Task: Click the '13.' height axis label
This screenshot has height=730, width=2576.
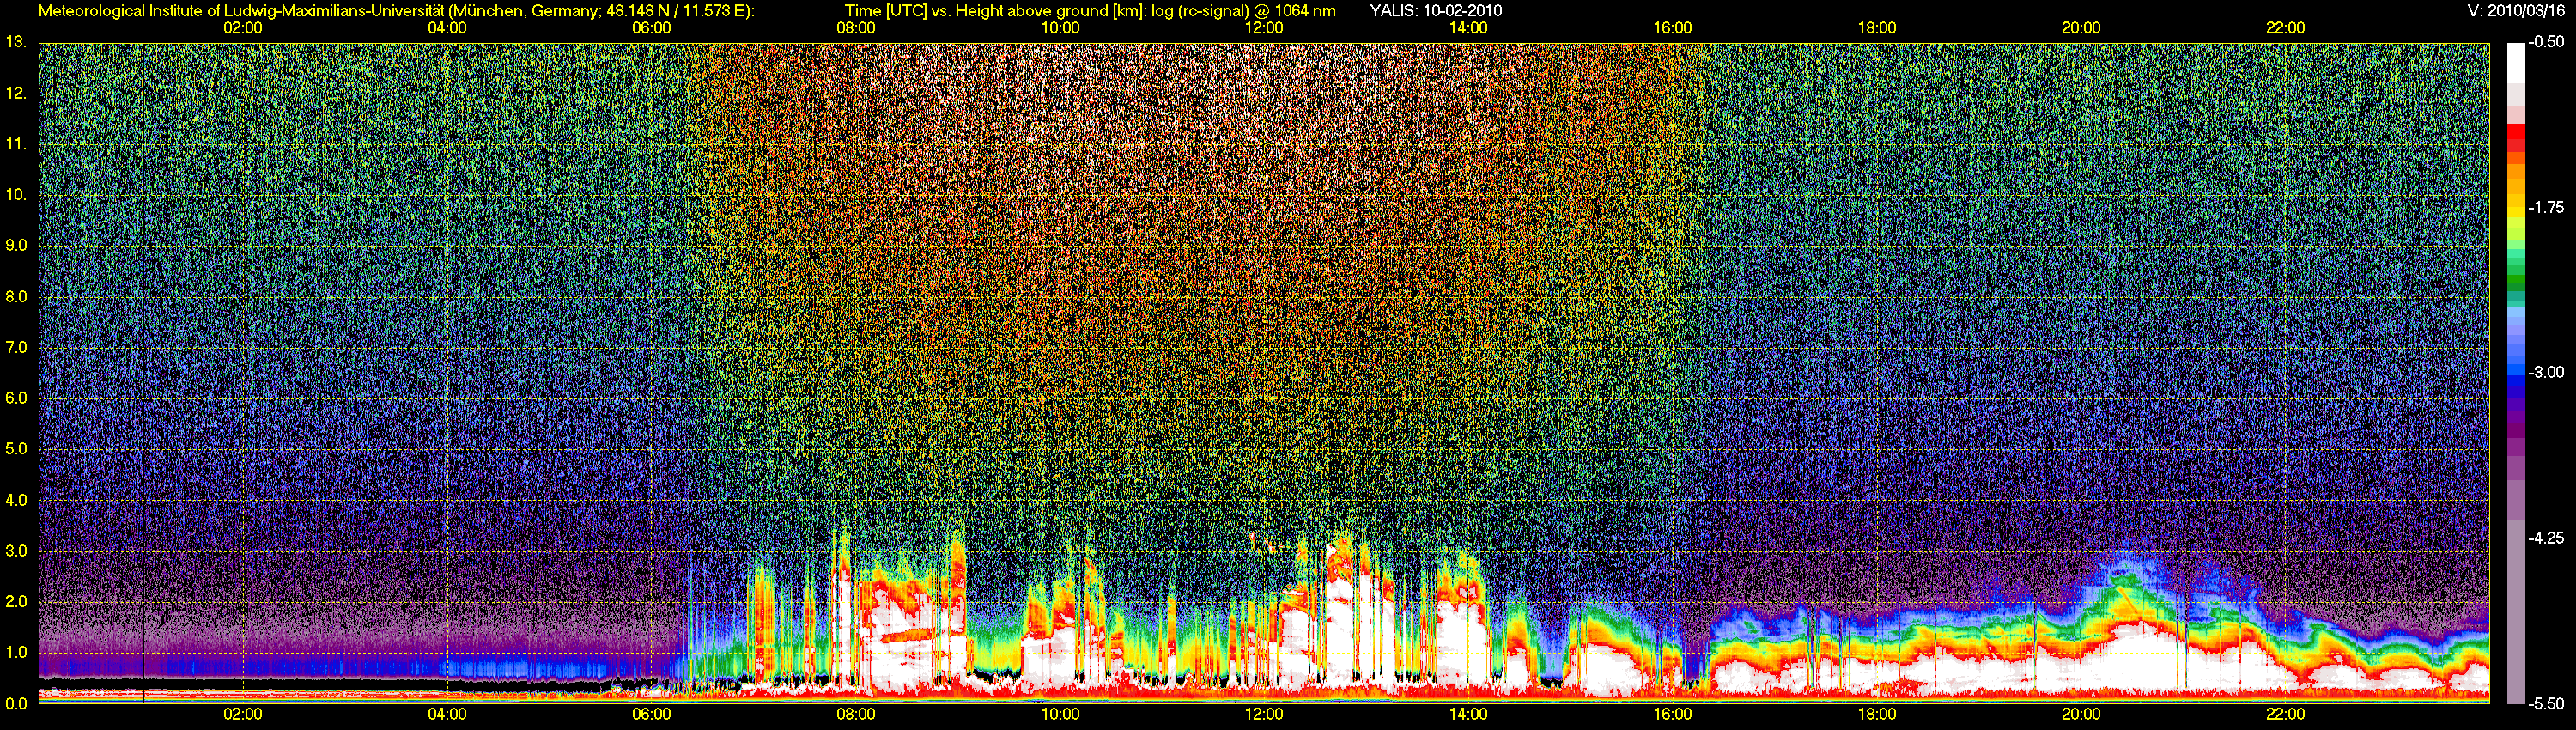Action: coord(15,42)
